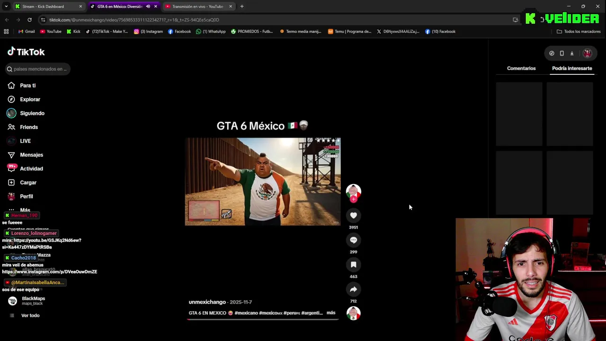Play the GTA 6 México video

pyautogui.click(x=263, y=181)
